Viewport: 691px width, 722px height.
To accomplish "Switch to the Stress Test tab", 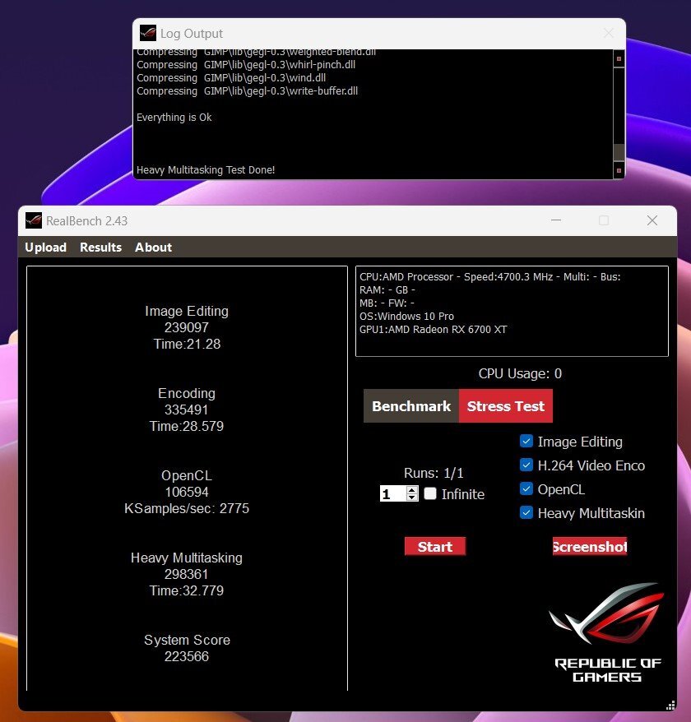I will (x=506, y=406).
